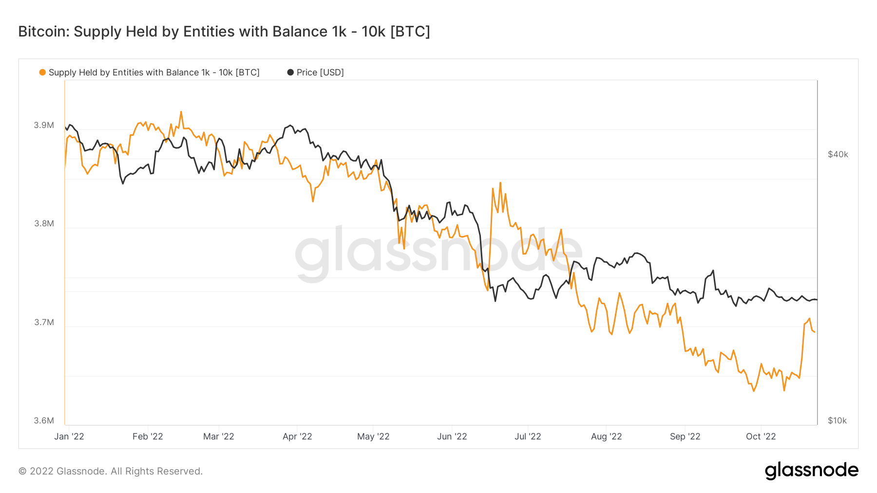Click the glassnode logo at bottom right
The height and width of the screenshot is (493, 877).
[811, 471]
